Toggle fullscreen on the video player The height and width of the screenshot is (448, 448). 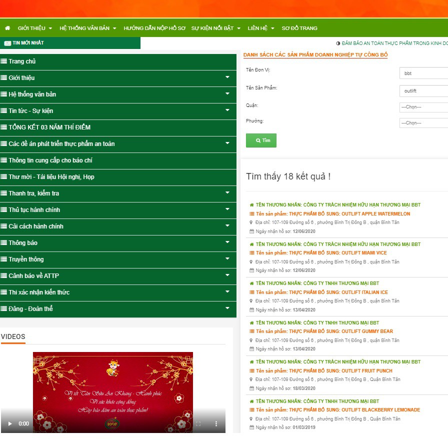pyautogui.click(x=198, y=423)
